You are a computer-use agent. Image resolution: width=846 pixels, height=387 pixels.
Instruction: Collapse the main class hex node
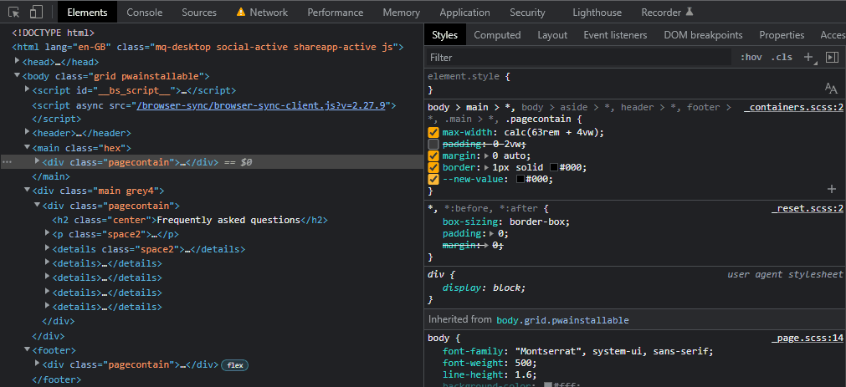coord(28,147)
